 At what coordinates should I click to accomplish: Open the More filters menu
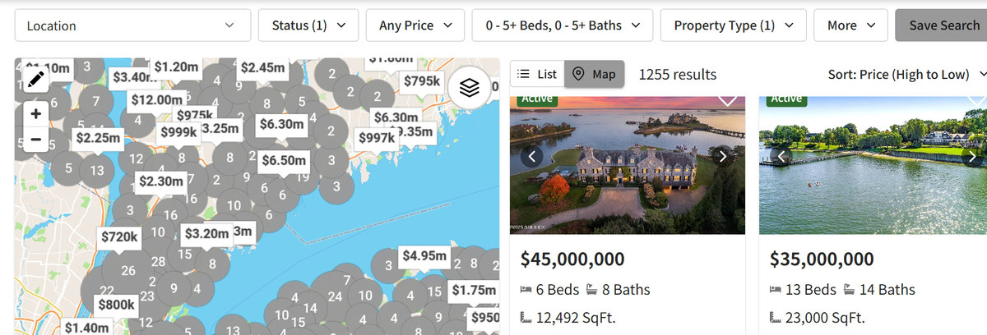point(850,25)
